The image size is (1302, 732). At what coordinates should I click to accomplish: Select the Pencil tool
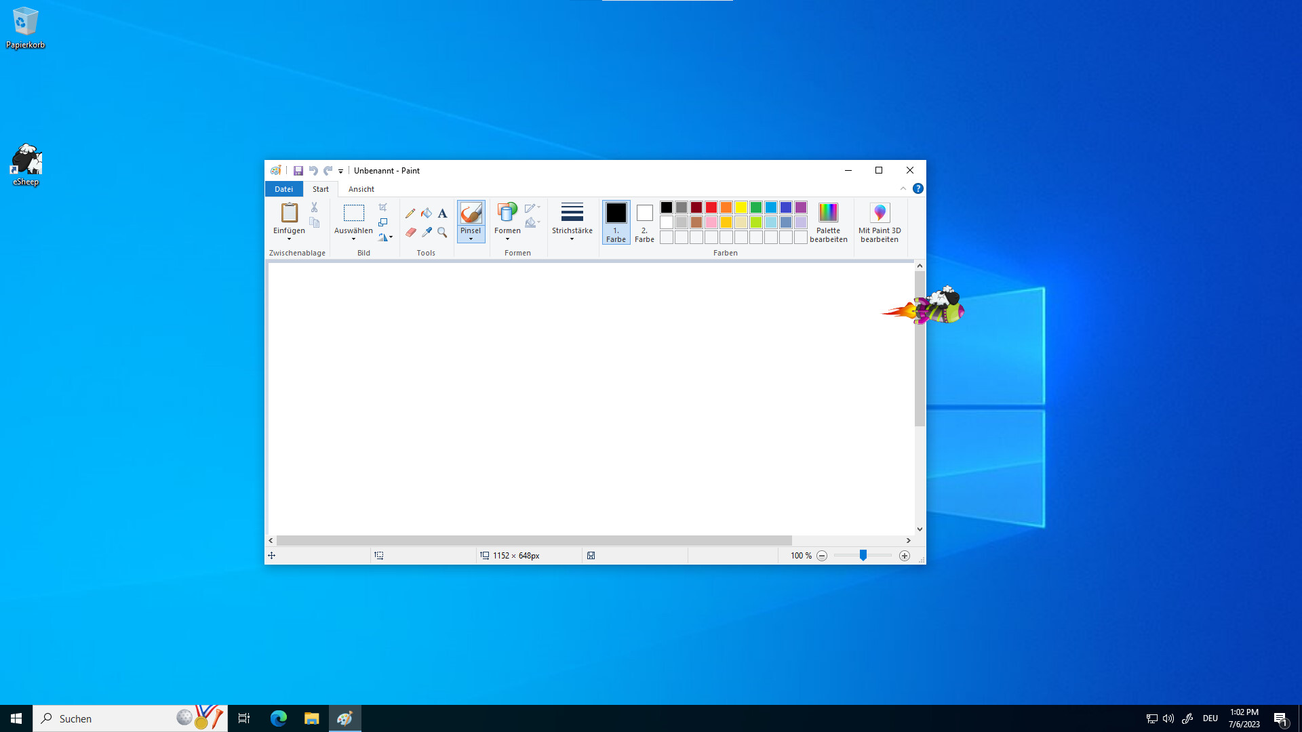pos(410,213)
